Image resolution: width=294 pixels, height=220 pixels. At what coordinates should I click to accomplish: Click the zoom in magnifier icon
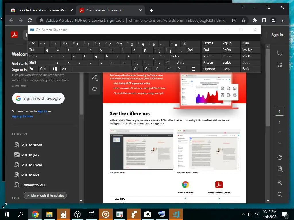(x=280, y=183)
